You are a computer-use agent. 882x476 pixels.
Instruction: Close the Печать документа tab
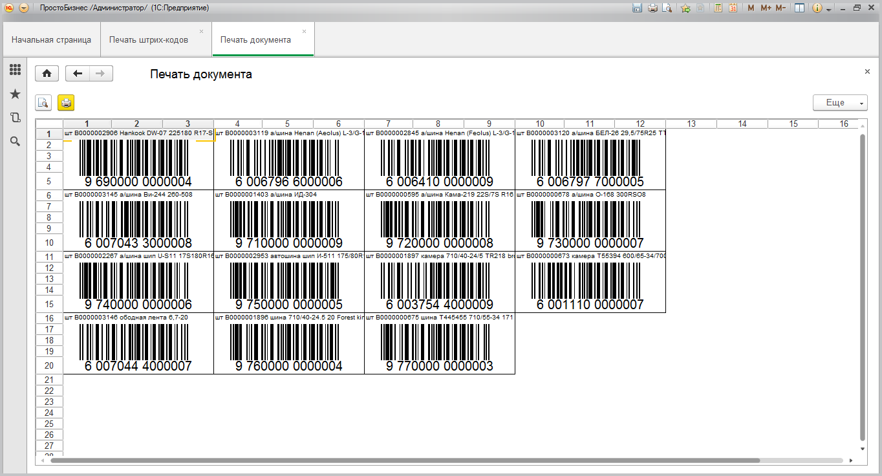coord(304,32)
